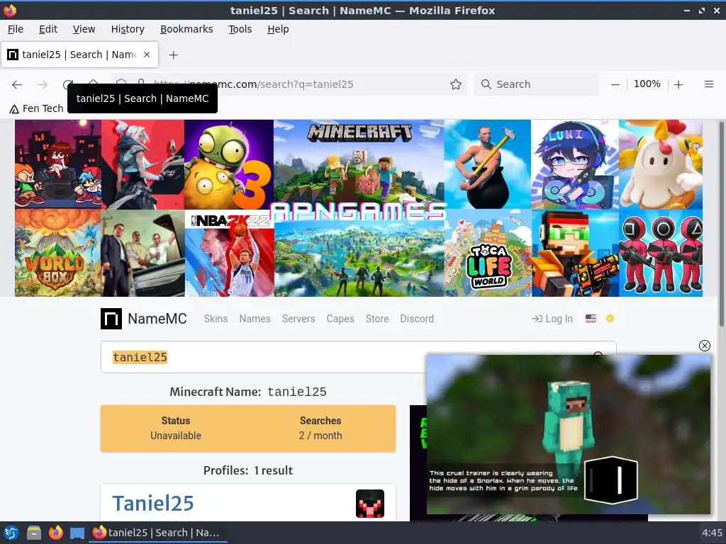Viewport: 726px width, 544px height.
Task: Open the Firefox hamburger menu
Action: 708,84
